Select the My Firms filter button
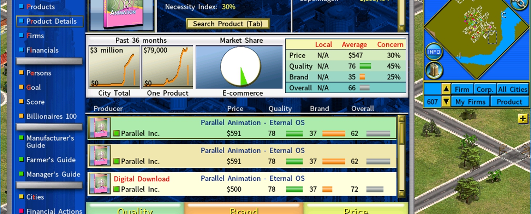 (470, 101)
